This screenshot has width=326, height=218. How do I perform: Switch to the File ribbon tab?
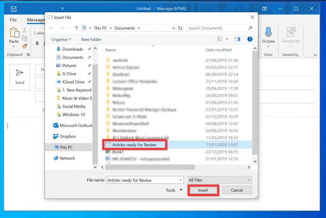click(13, 19)
